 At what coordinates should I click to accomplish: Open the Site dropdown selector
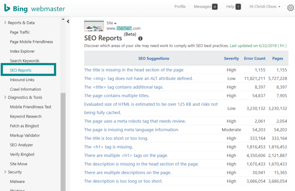[111, 23]
